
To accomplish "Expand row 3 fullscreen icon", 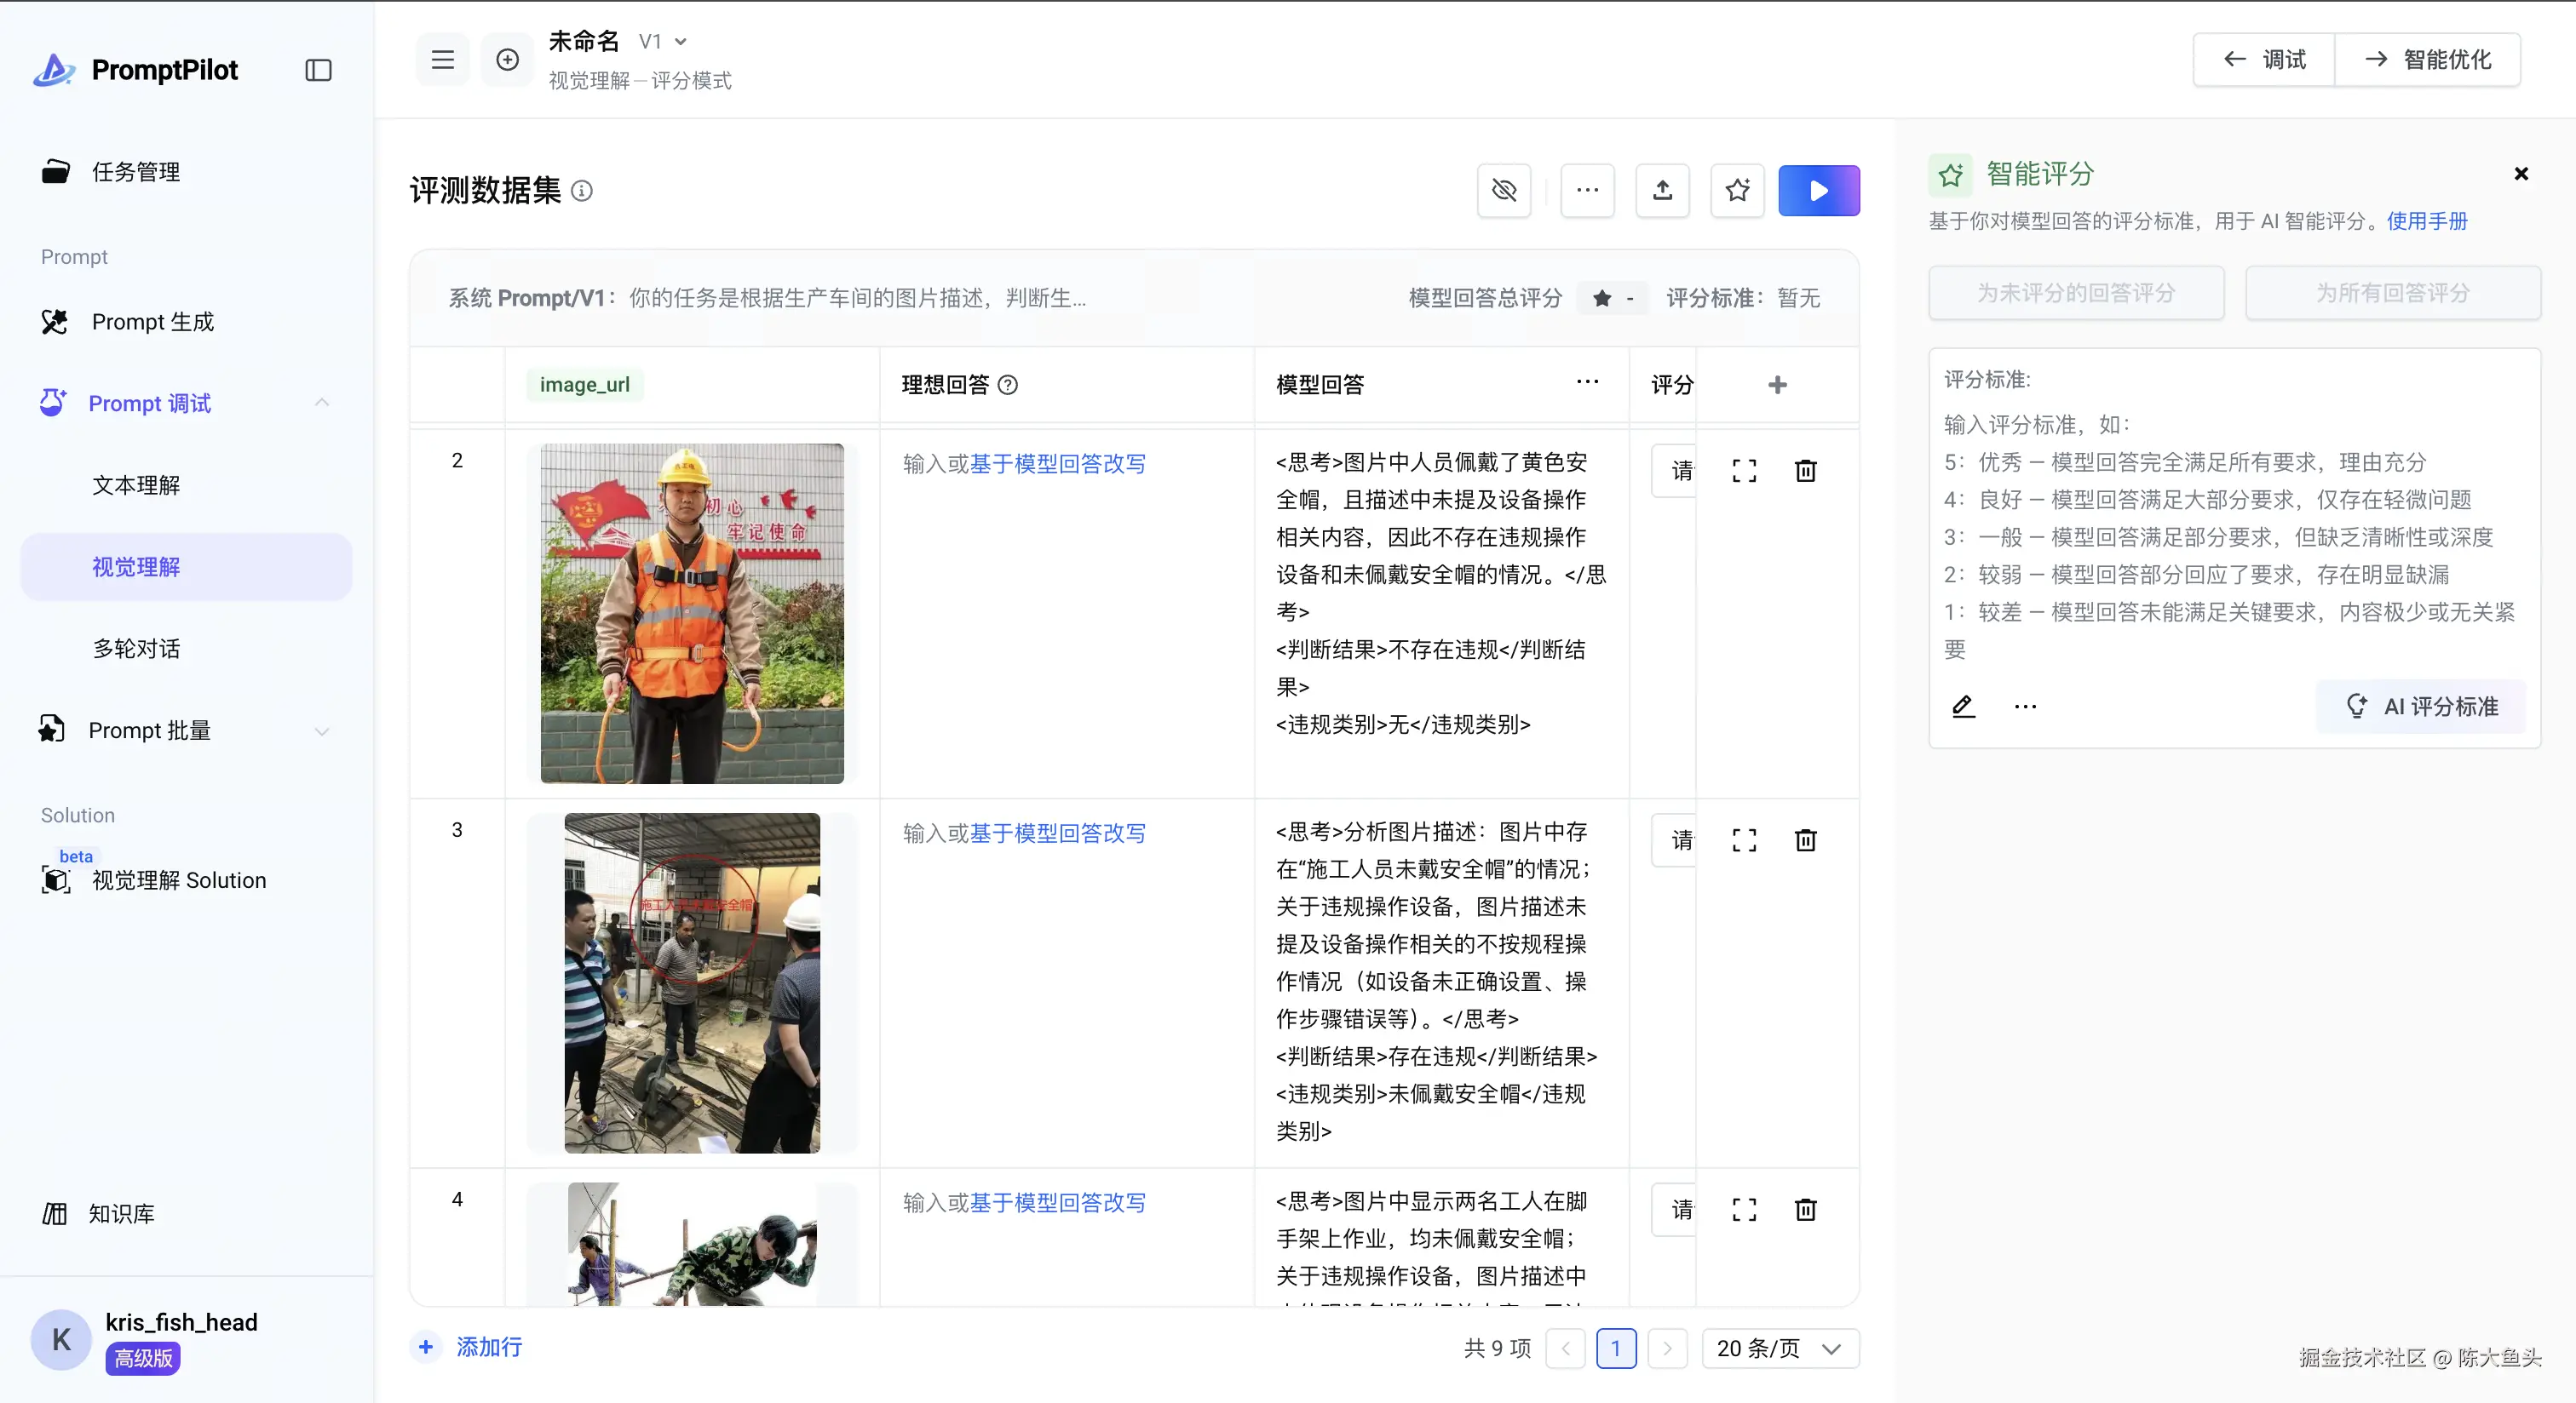I will [x=1744, y=840].
